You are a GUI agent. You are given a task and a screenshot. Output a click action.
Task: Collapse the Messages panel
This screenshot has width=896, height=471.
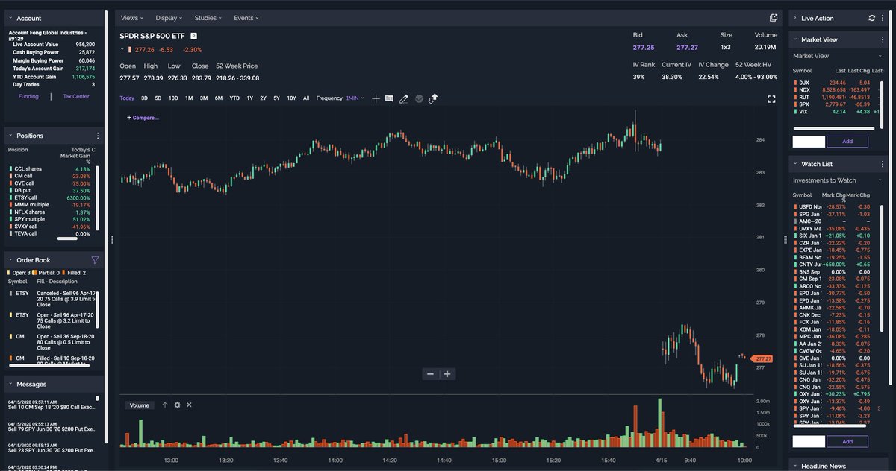(x=10, y=384)
